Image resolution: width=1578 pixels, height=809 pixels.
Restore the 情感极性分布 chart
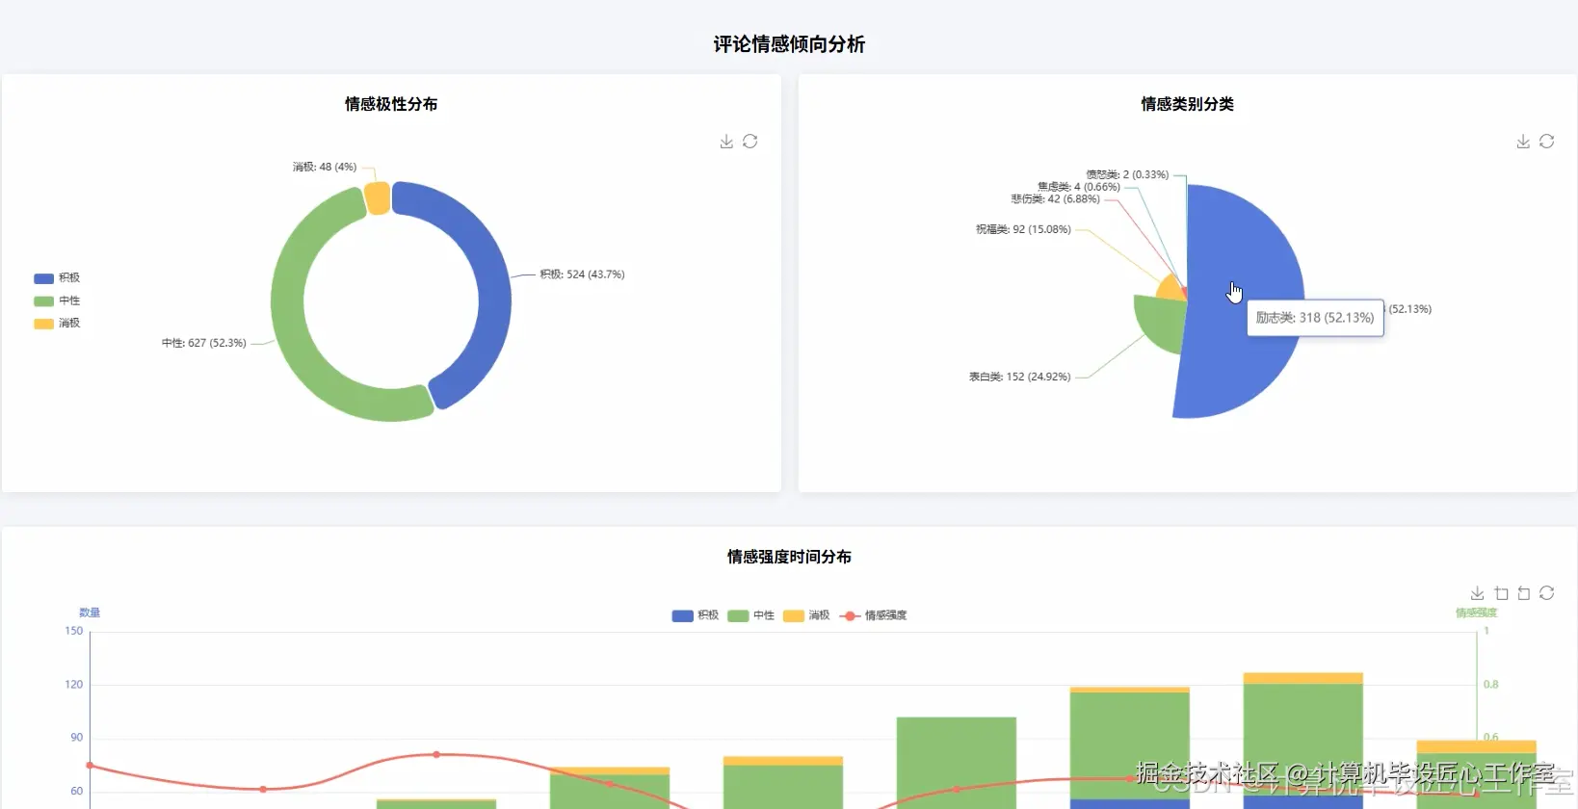point(750,142)
